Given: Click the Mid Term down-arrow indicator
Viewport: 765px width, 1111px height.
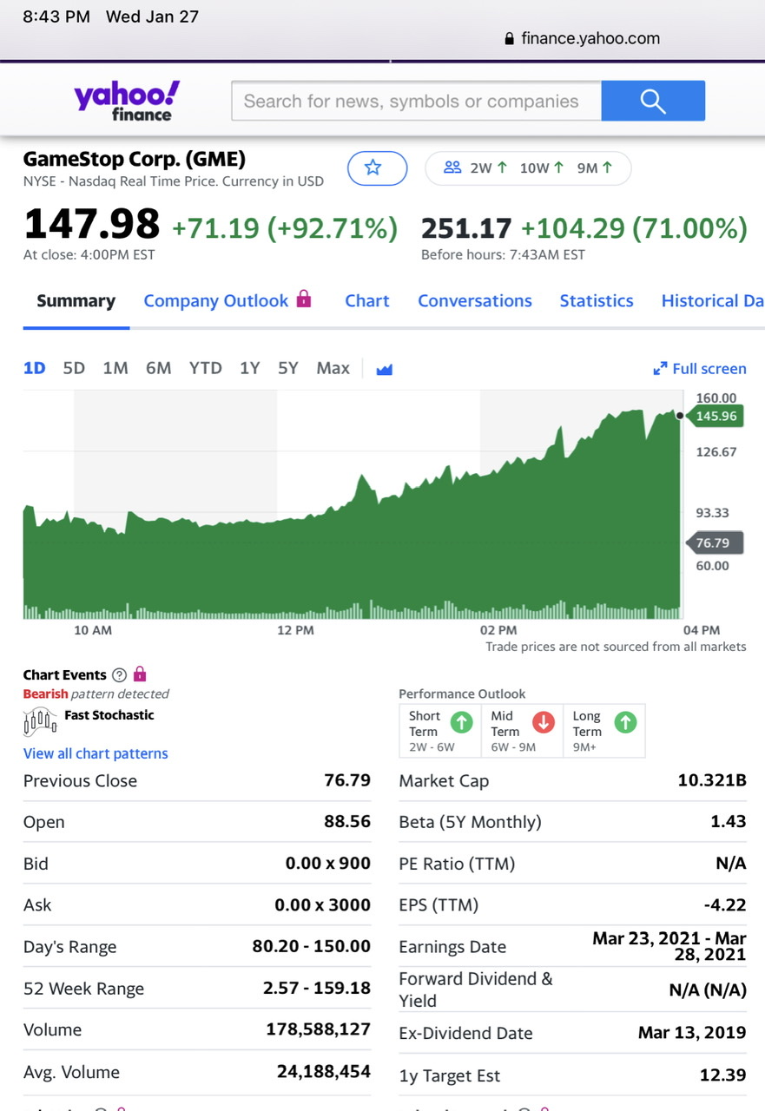Looking at the screenshot, I should pos(544,722).
